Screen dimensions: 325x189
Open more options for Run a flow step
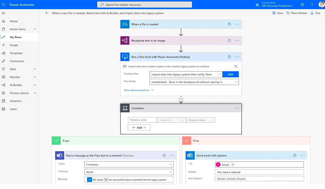pos(237,57)
